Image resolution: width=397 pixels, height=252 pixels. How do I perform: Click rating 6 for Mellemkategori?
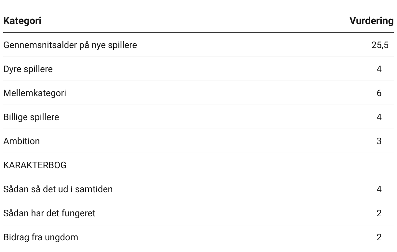click(x=379, y=93)
